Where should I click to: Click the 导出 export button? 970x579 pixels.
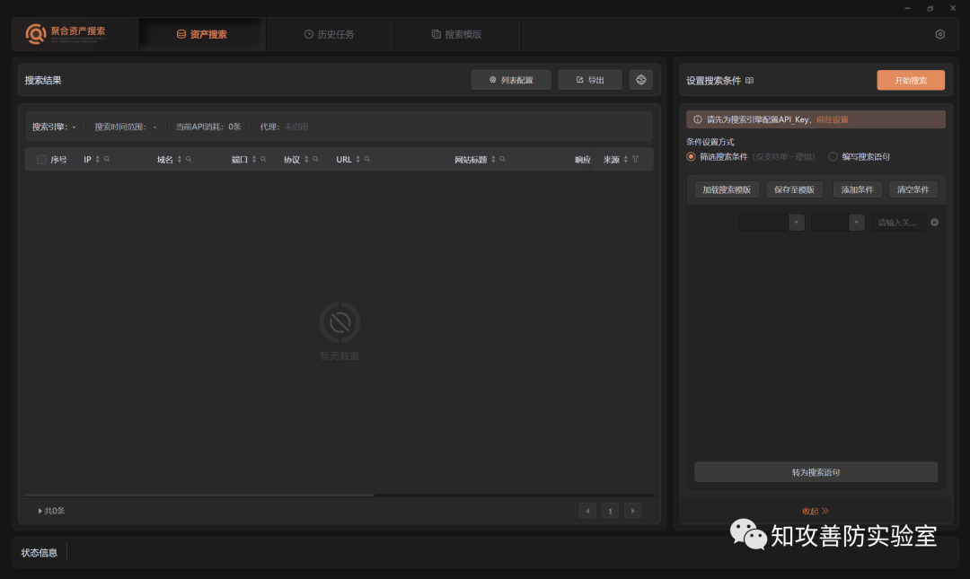[x=590, y=80]
